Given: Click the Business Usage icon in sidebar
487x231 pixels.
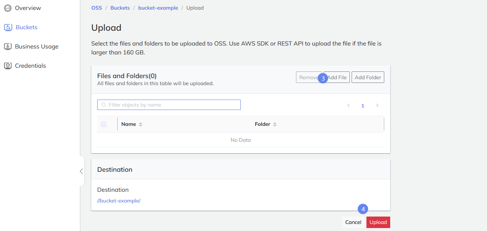Looking at the screenshot, I should tap(7, 46).
